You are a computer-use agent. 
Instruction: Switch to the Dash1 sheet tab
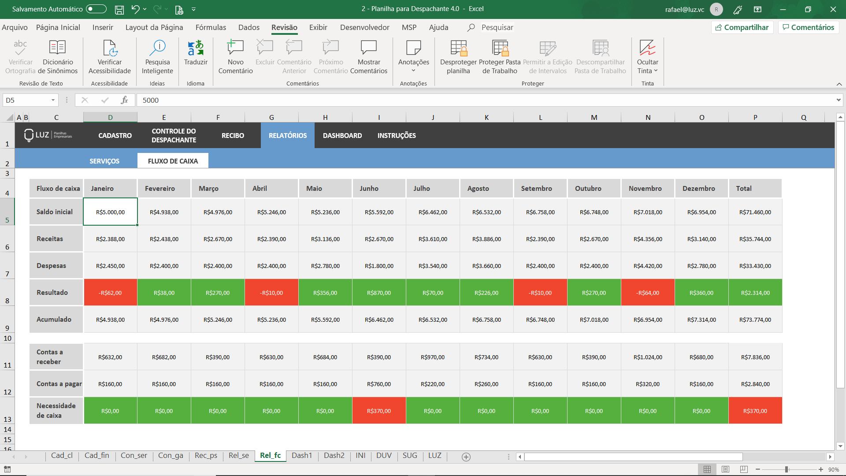tap(302, 456)
